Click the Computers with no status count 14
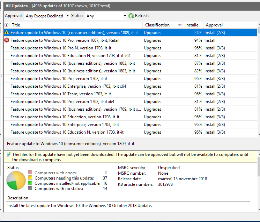The width and height of the screenshot is (260, 222). 105,189
